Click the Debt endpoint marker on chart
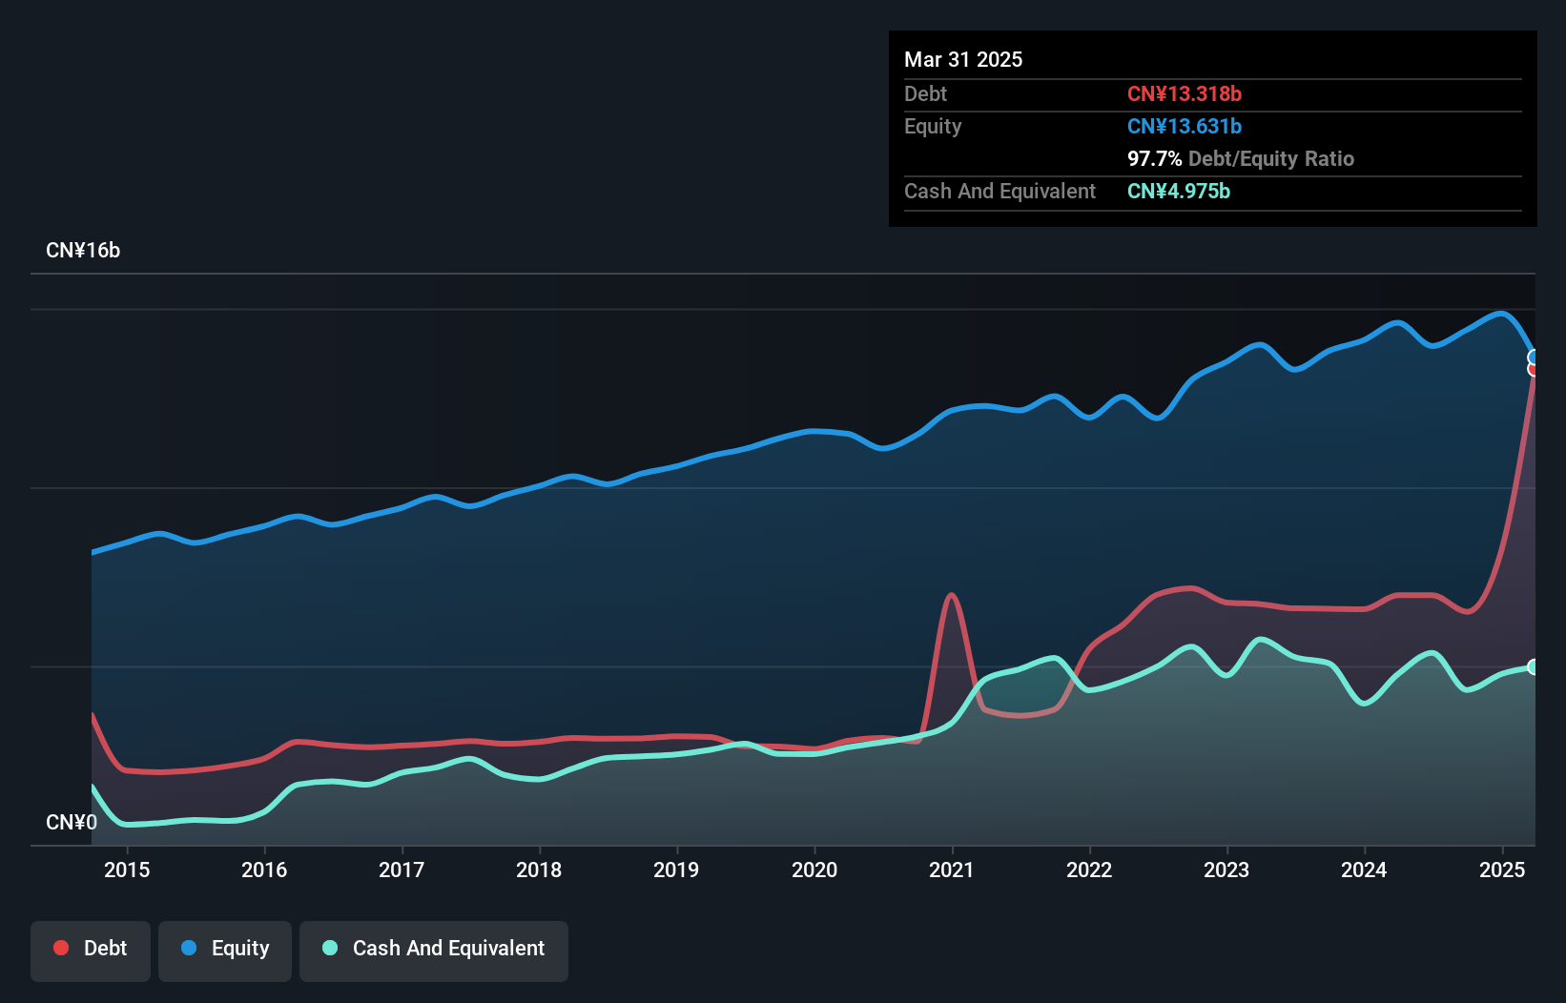Image resolution: width=1566 pixels, height=1003 pixels. 1534,369
